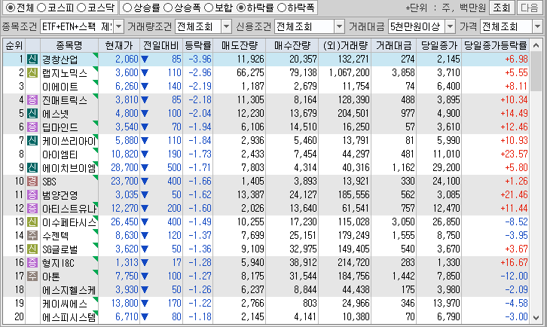Click the 신 badge next to 케이쓰리아이
This screenshot has height=327, width=547.
32,141
